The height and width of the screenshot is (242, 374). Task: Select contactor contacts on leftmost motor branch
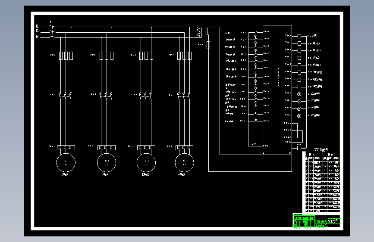tap(65, 95)
